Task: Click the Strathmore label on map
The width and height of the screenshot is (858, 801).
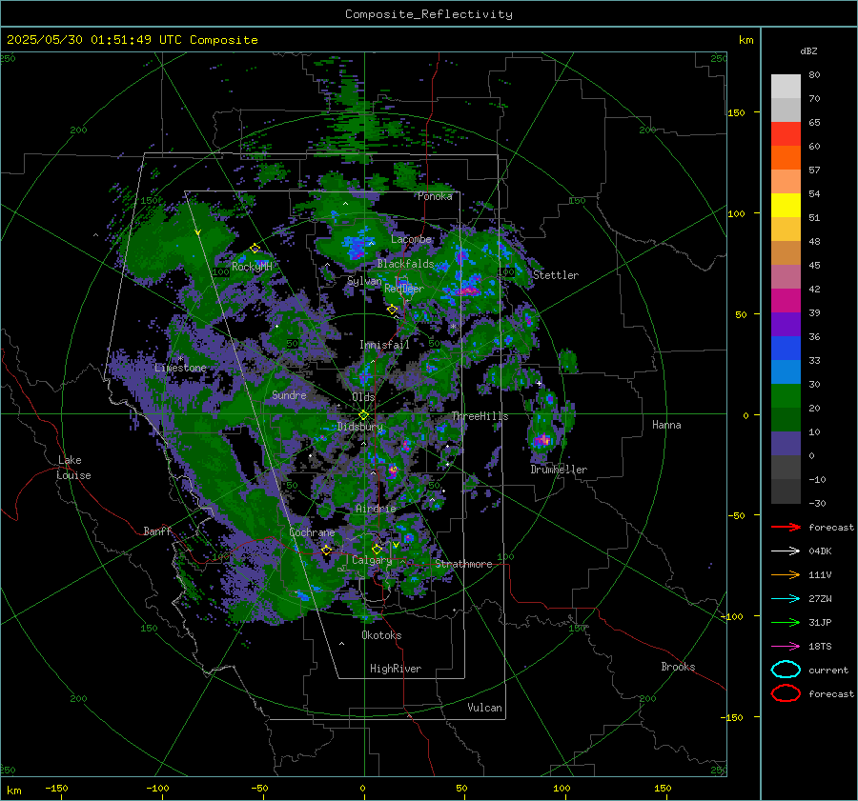Action: click(463, 564)
